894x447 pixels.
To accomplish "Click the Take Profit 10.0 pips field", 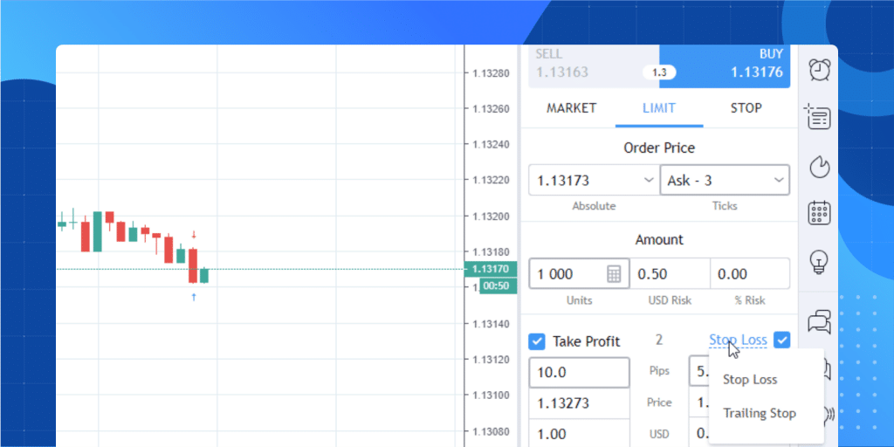I will pyautogui.click(x=580, y=373).
